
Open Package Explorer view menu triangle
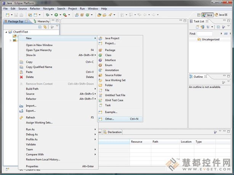(57, 26)
